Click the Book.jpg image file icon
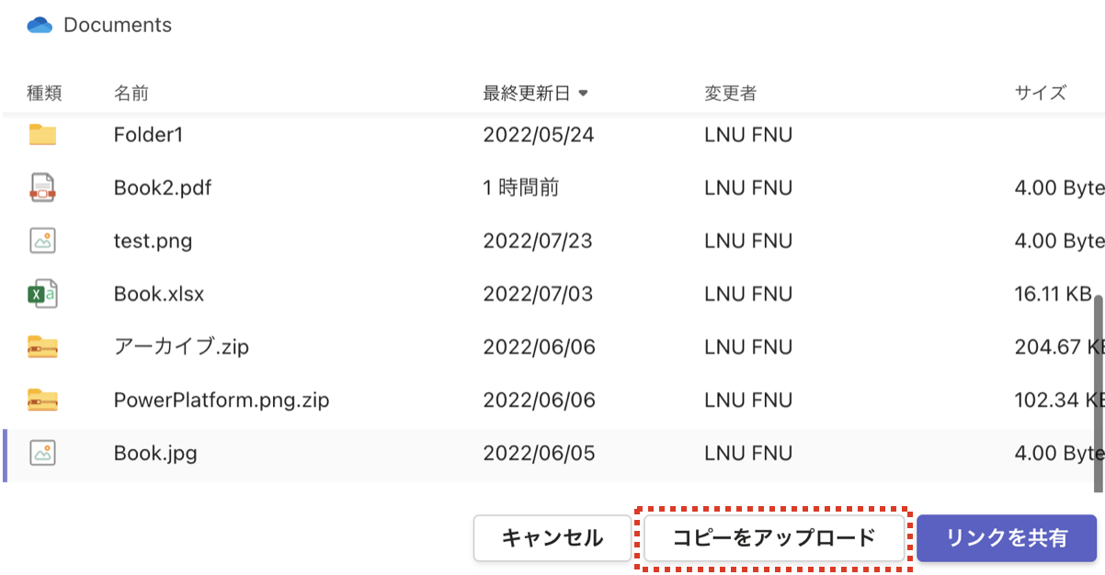The image size is (1105, 575). (42, 453)
